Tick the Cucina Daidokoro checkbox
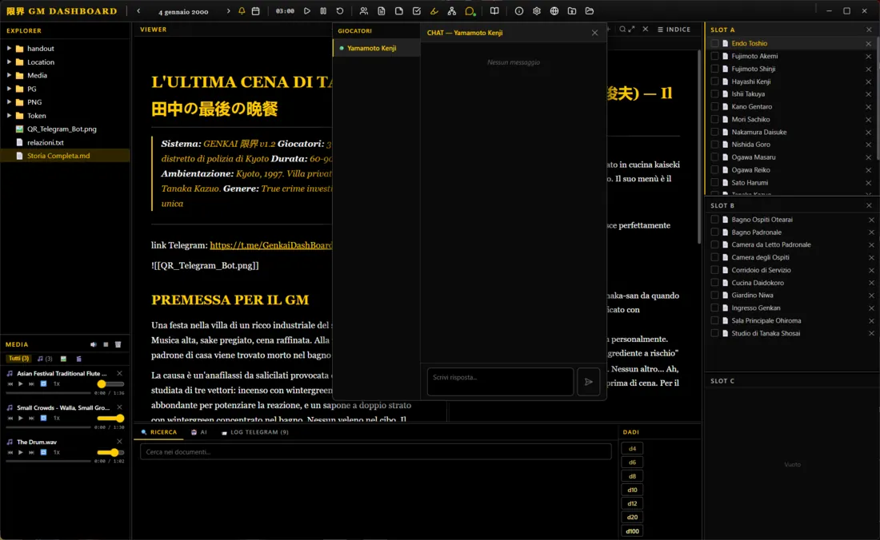This screenshot has width=880, height=540. [715, 283]
